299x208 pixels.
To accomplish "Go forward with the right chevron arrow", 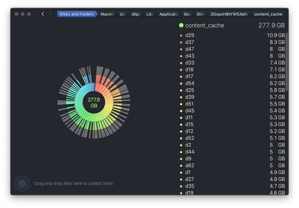I will coord(50,14).
